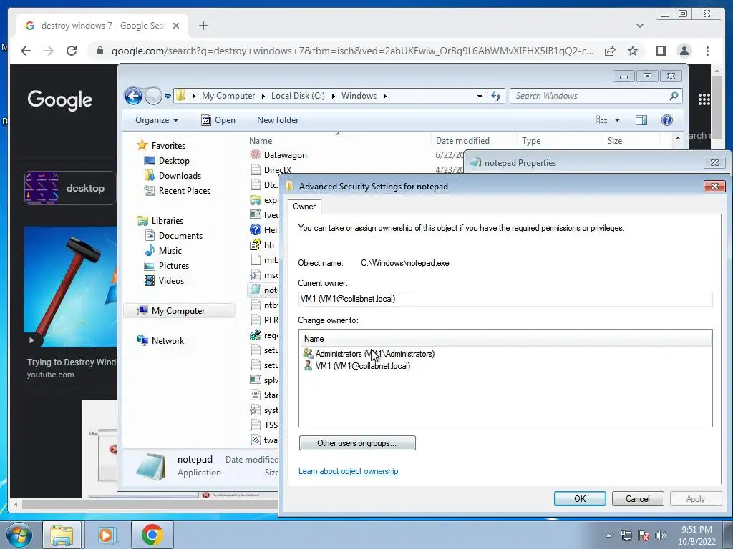Select the Datawagon file
Screen dimensions: 733x549
coord(285,155)
